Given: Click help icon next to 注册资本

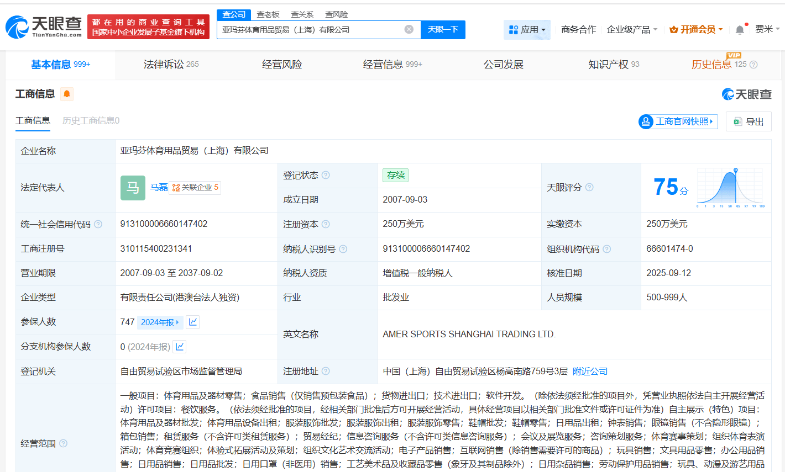Looking at the screenshot, I should [x=326, y=224].
